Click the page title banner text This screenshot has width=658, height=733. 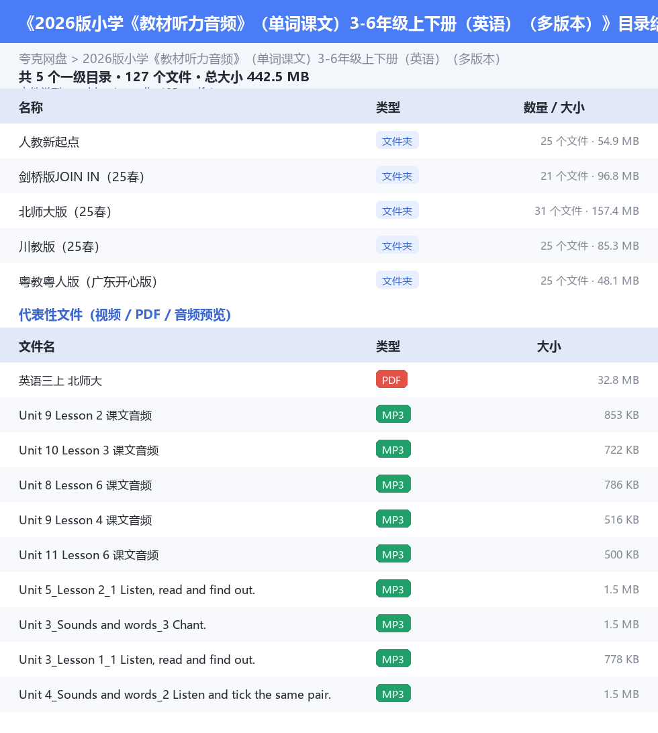coord(339,23)
